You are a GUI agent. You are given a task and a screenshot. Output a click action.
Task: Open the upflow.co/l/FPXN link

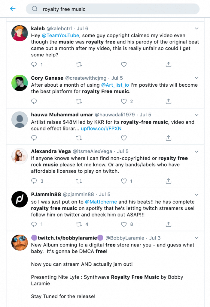(x=101, y=128)
